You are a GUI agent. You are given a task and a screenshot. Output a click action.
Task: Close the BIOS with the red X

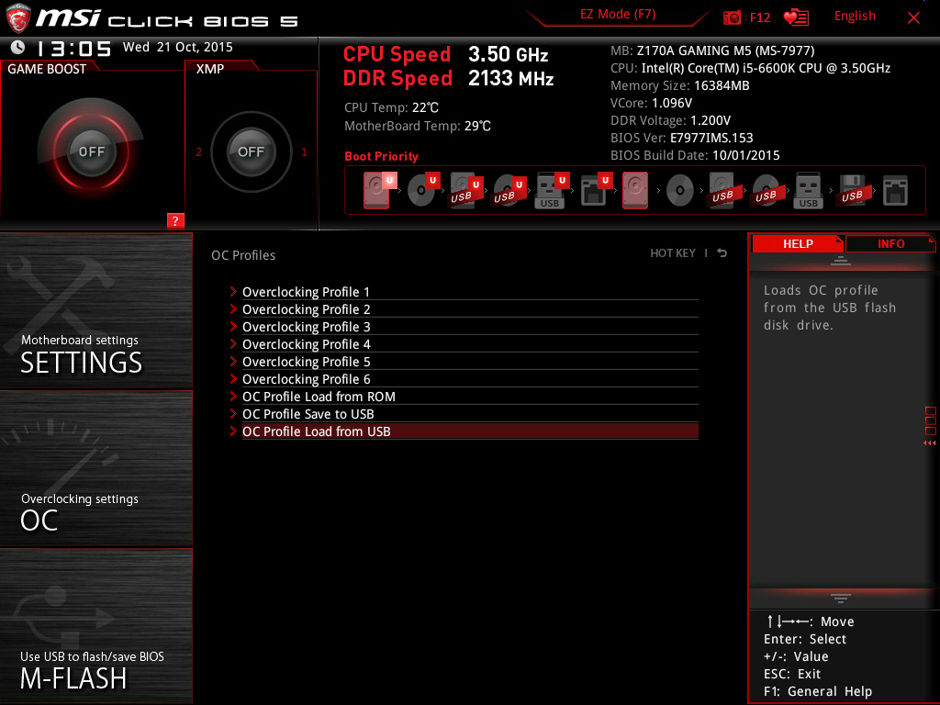tap(913, 18)
